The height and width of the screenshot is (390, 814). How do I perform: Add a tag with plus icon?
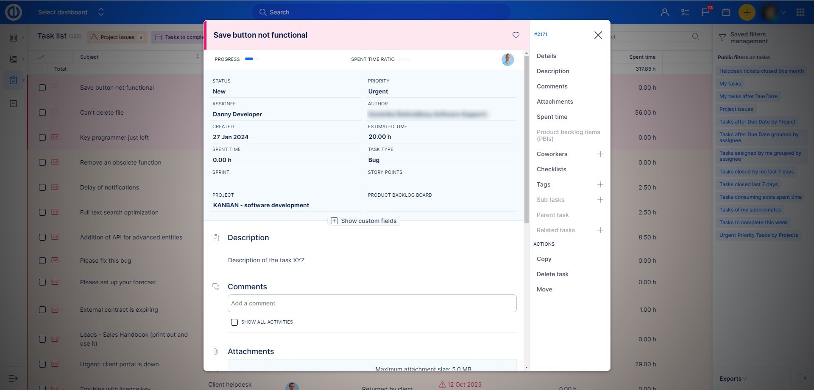tap(600, 184)
